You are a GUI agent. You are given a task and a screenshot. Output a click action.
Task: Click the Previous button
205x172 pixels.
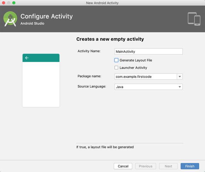(x=145, y=166)
